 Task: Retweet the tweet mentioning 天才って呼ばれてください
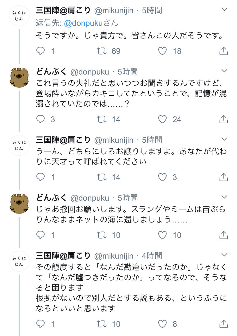(x=101, y=177)
